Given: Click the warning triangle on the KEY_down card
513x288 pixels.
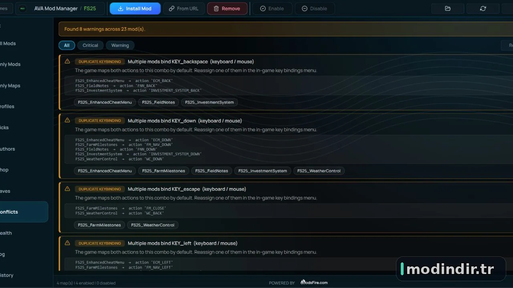Looking at the screenshot, I should click(x=67, y=120).
